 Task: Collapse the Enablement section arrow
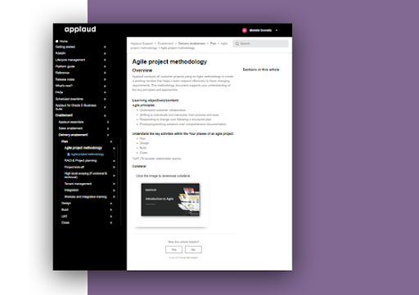[x=105, y=115]
